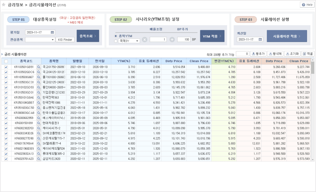Click magnifier icon for KR6001501891
Screen dimensions: 316x192
tap(38, 123)
